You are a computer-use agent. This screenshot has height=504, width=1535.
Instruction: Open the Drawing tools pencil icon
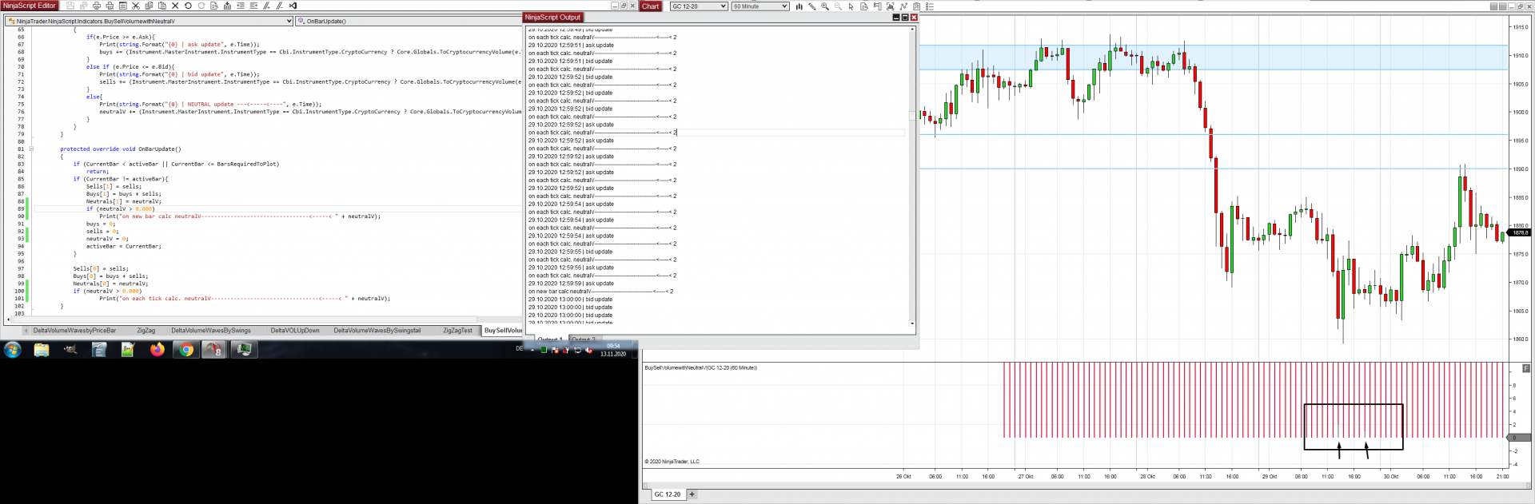811,6
